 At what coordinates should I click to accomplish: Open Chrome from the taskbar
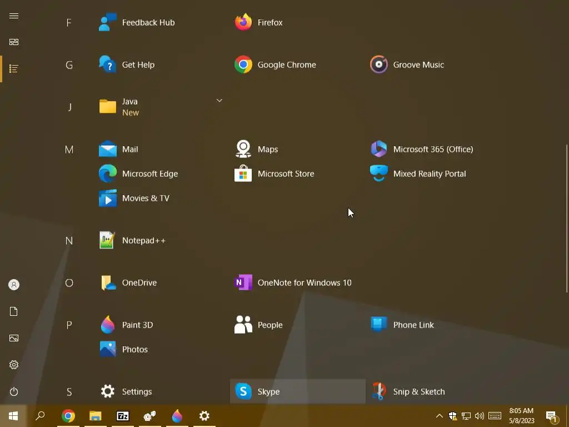coord(68,416)
